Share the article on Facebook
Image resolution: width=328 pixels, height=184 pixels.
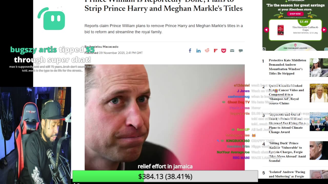190,51
